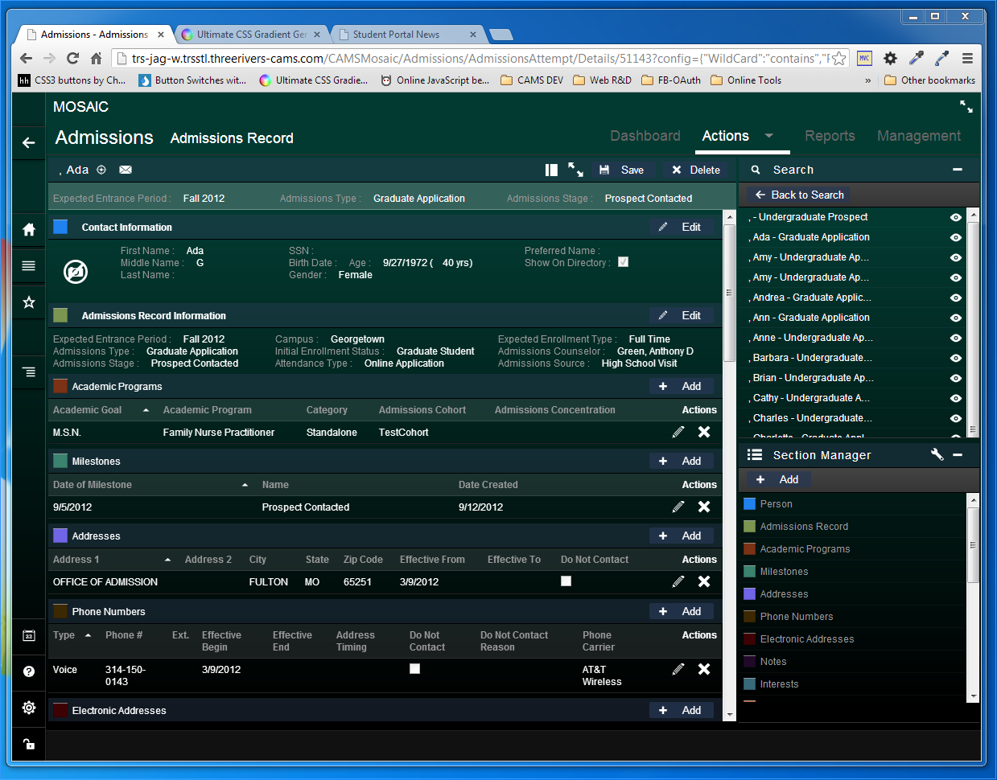The width and height of the screenshot is (997, 780).
Task: Open the Actions dropdown arrow
Action: click(x=768, y=136)
